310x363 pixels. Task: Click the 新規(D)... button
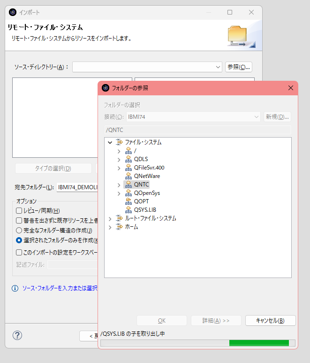(277, 116)
